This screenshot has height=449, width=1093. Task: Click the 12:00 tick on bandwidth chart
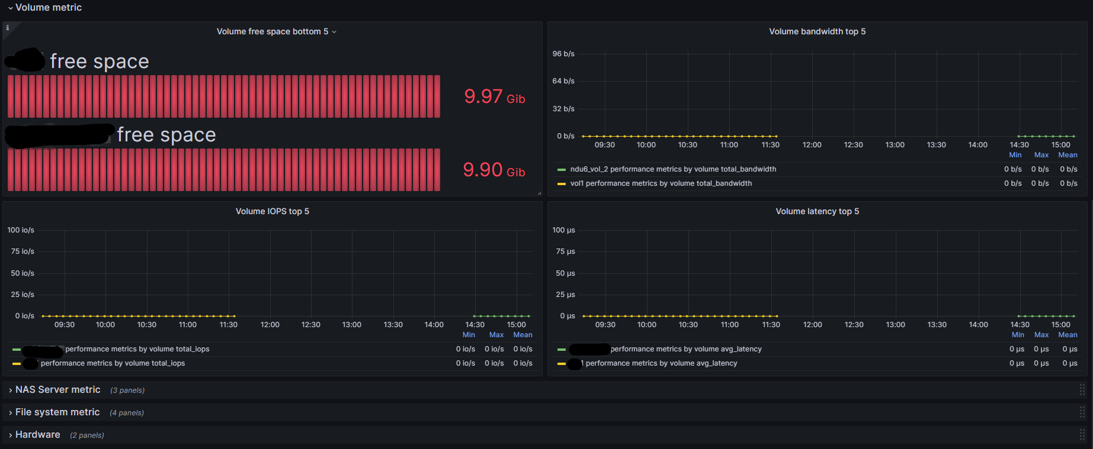(x=812, y=145)
